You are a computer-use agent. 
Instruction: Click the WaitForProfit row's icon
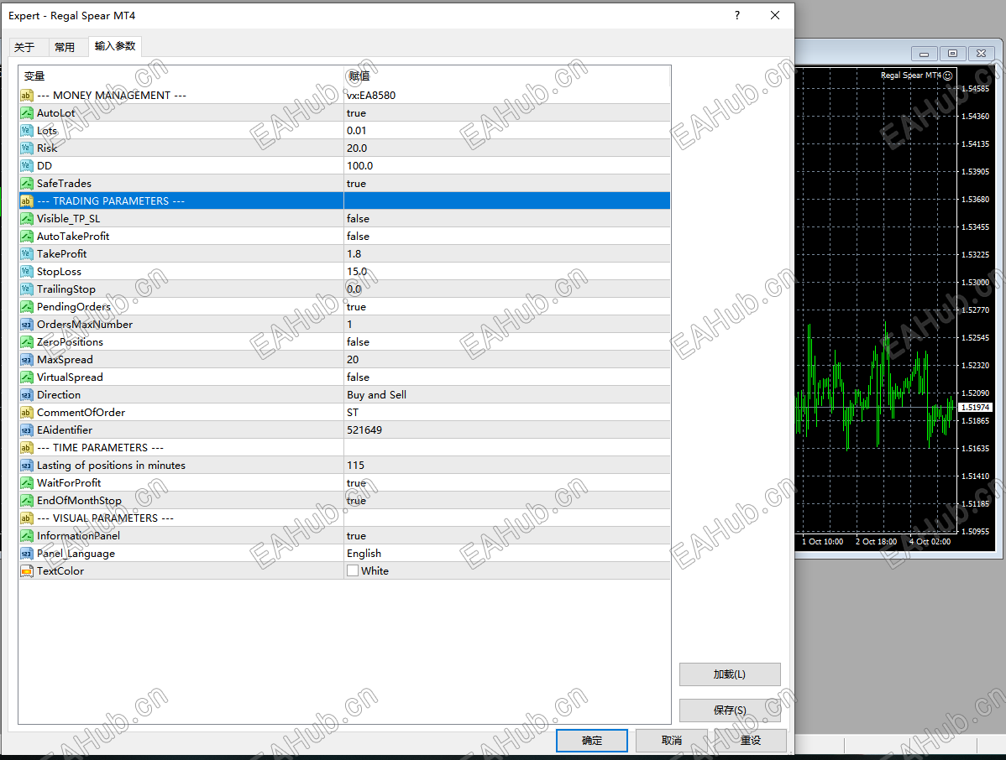pos(26,483)
